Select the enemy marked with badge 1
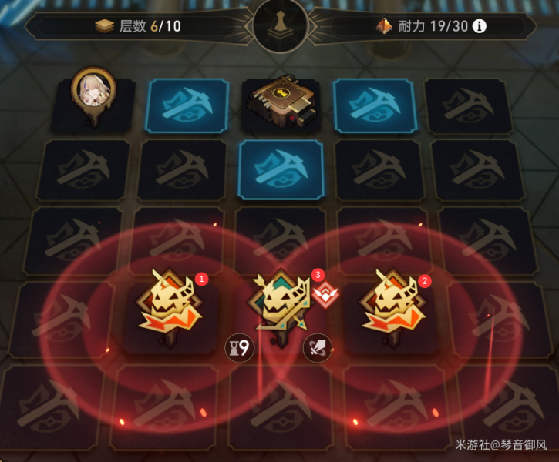The width and height of the screenshot is (559, 462). point(170,306)
